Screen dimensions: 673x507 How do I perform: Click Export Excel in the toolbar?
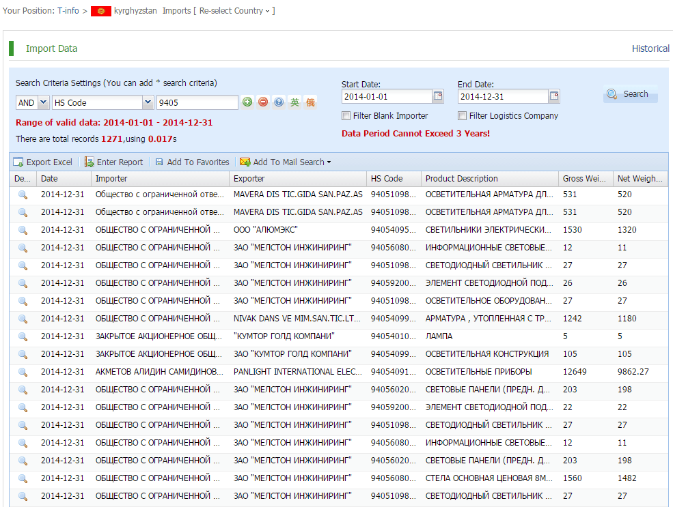pyautogui.click(x=43, y=162)
